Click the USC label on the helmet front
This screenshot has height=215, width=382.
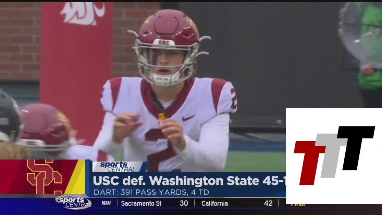[x=164, y=42]
